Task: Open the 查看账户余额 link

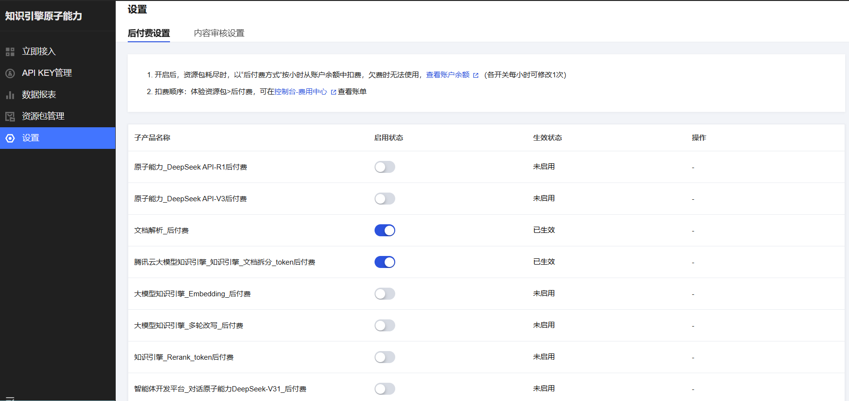Action: click(448, 75)
